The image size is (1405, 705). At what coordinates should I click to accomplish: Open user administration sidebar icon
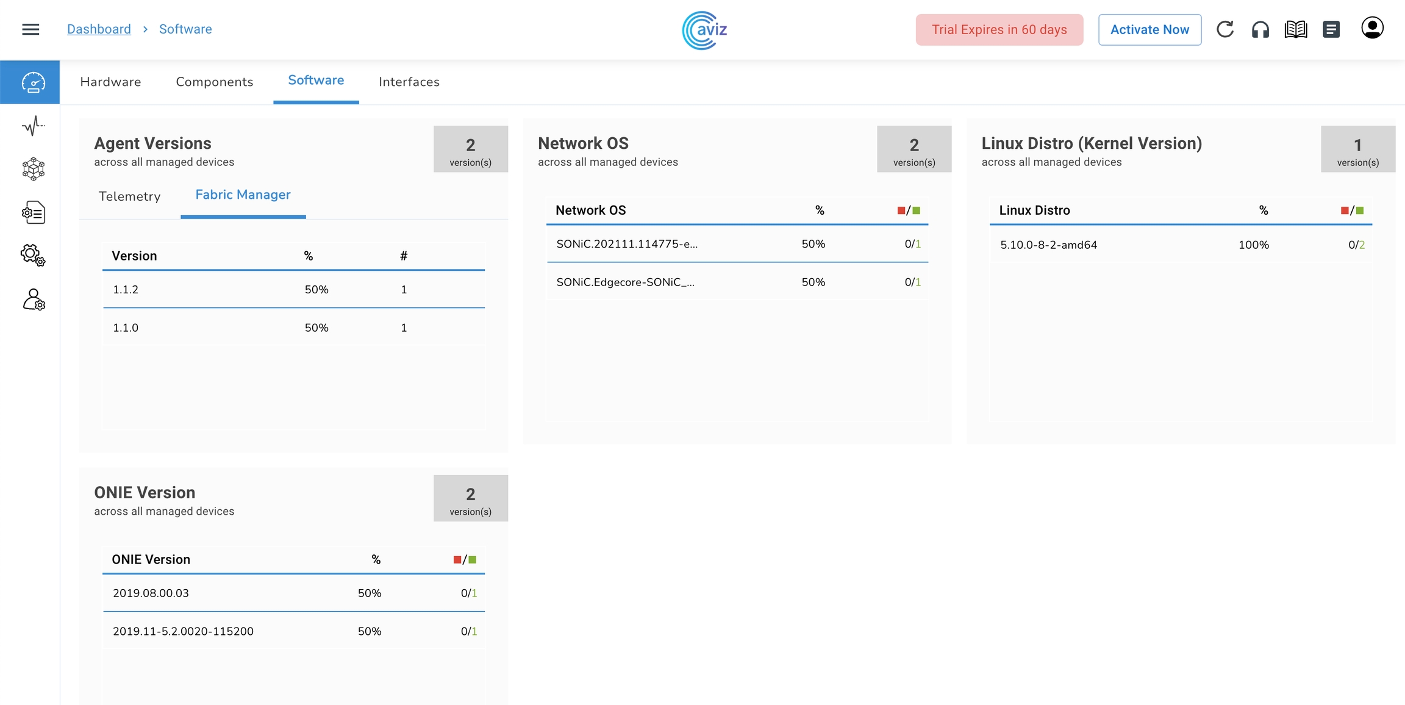pyautogui.click(x=33, y=299)
